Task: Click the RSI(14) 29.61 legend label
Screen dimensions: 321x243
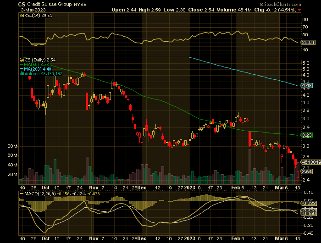Action: (x=38, y=15)
